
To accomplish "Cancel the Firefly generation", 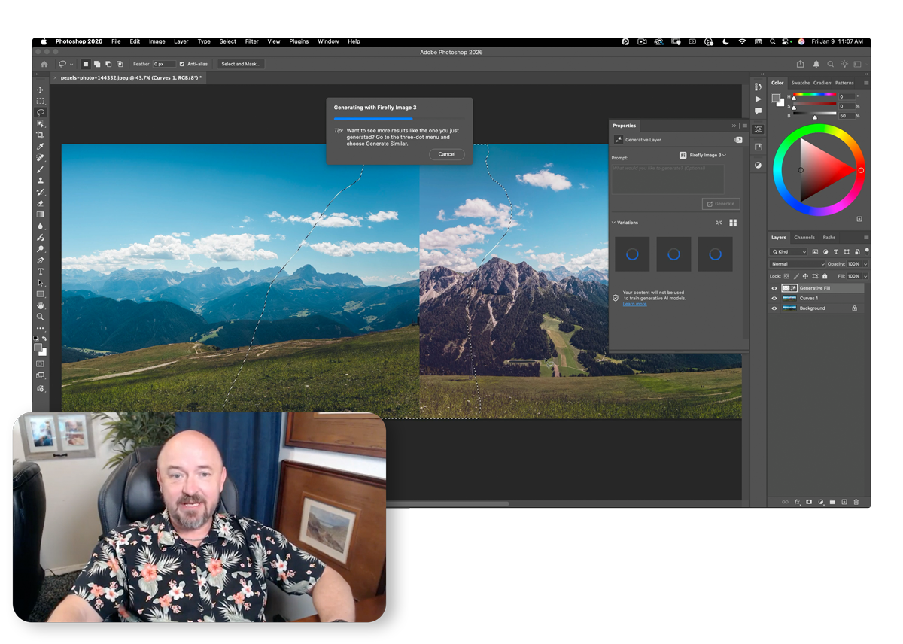I will 447,154.
